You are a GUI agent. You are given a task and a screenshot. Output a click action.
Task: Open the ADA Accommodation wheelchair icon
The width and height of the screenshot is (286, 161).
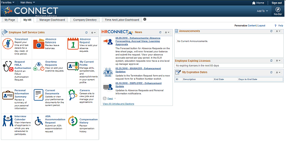[39, 121]
